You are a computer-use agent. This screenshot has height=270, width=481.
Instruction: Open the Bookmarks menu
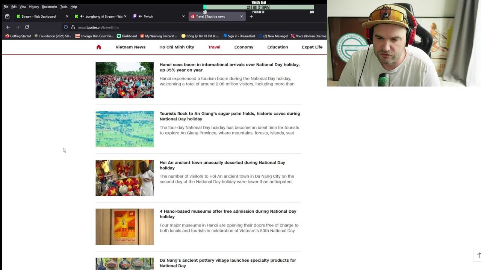50,7
